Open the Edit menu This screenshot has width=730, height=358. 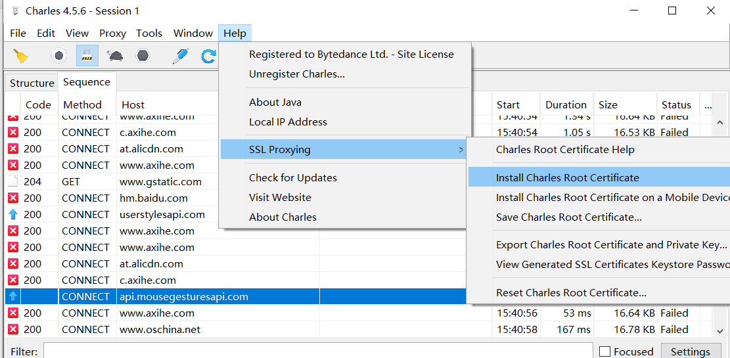tap(46, 33)
